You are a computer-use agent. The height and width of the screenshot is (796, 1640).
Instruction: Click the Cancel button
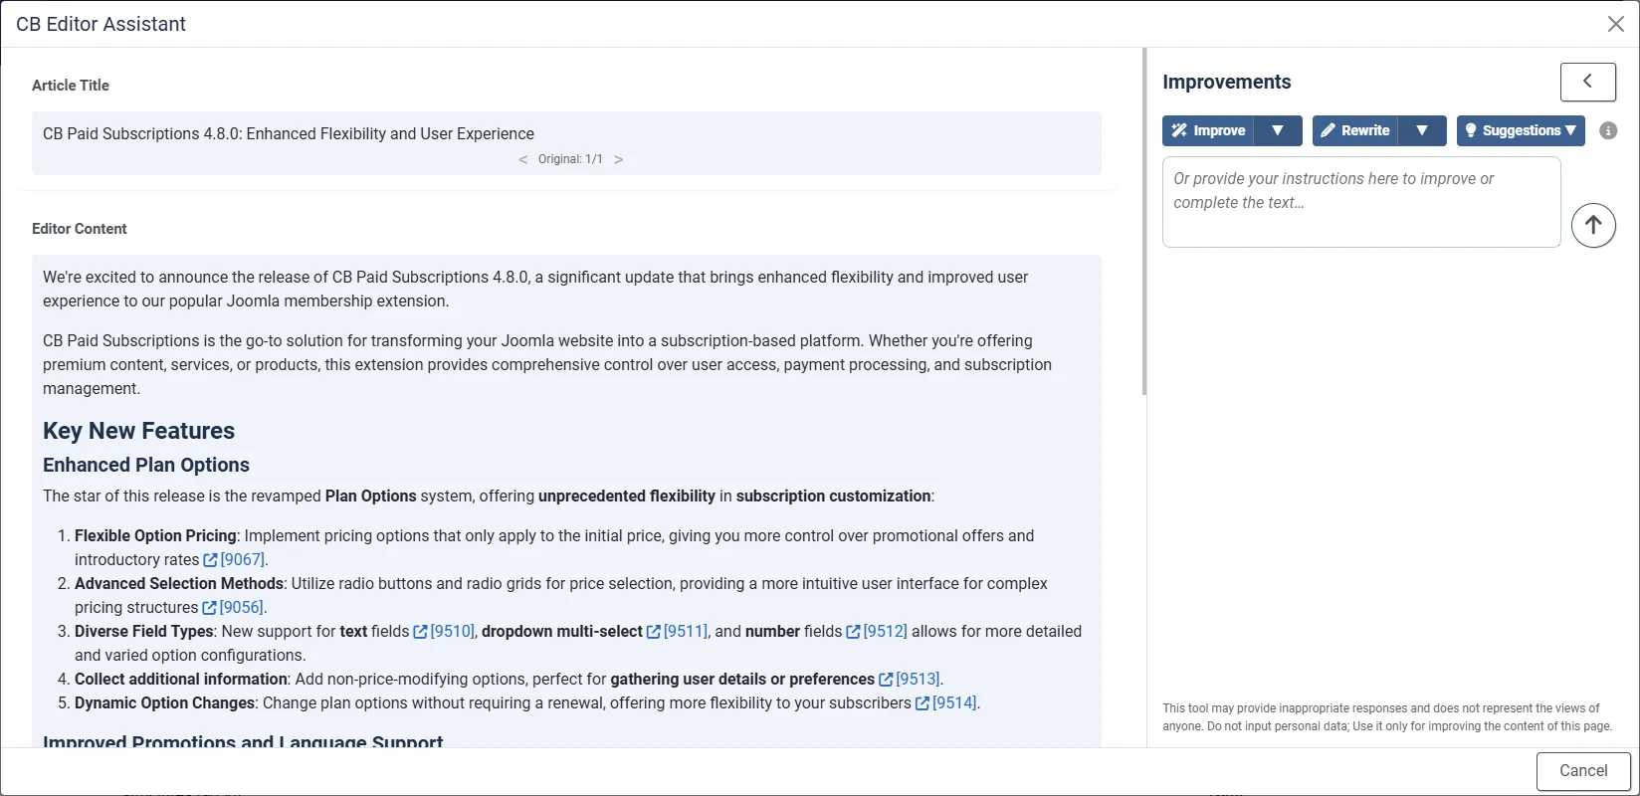[1583, 771]
